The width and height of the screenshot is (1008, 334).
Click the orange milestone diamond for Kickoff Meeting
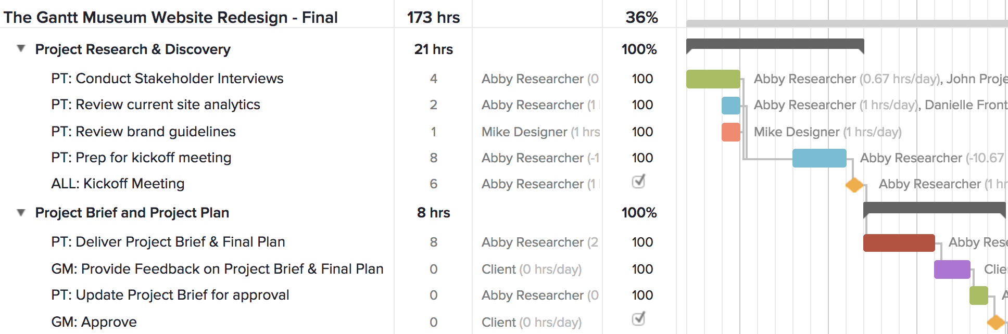pyautogui.click(x=853, y=185)
